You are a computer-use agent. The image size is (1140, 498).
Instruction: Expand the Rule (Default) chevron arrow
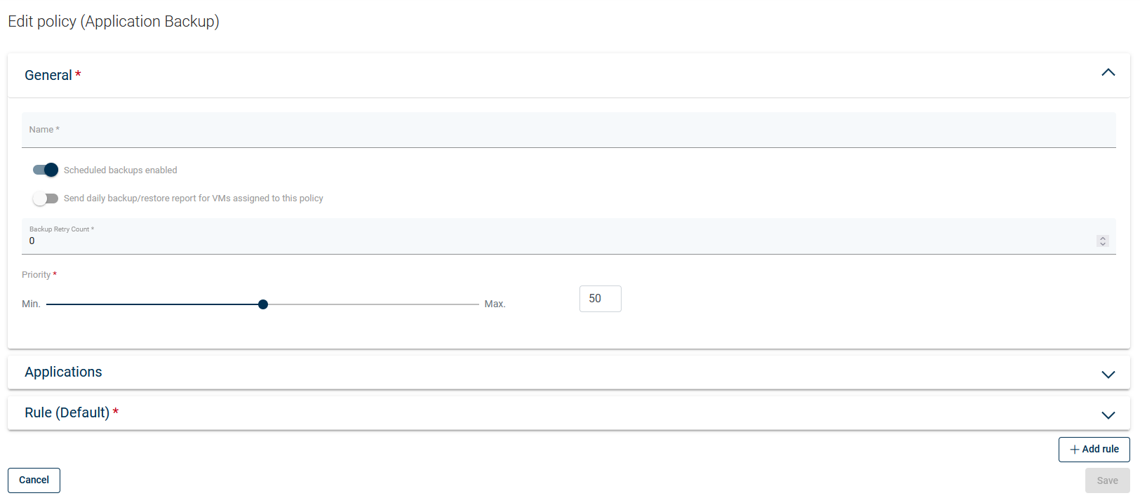click(x=1108, y=415)
